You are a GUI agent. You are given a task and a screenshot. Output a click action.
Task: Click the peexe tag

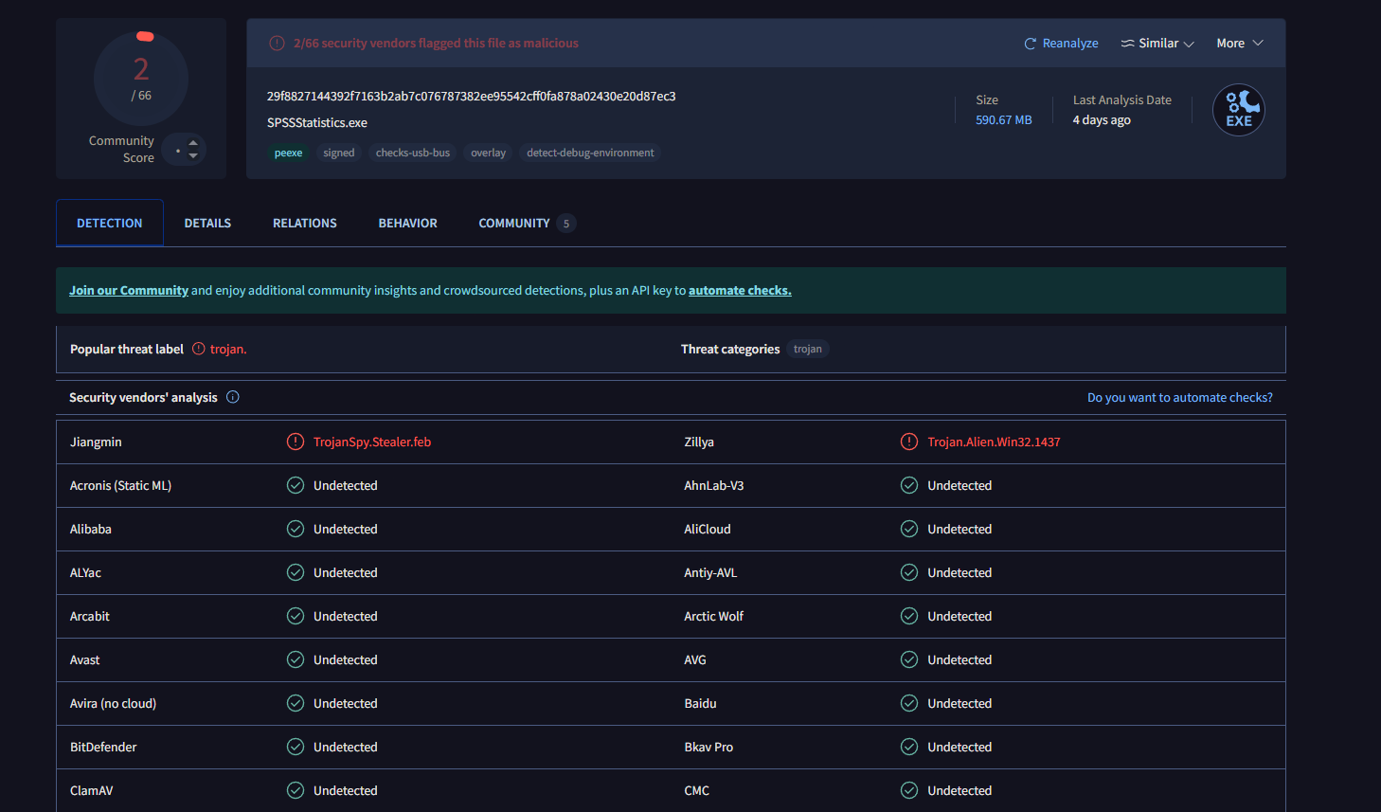click(288, 153)
